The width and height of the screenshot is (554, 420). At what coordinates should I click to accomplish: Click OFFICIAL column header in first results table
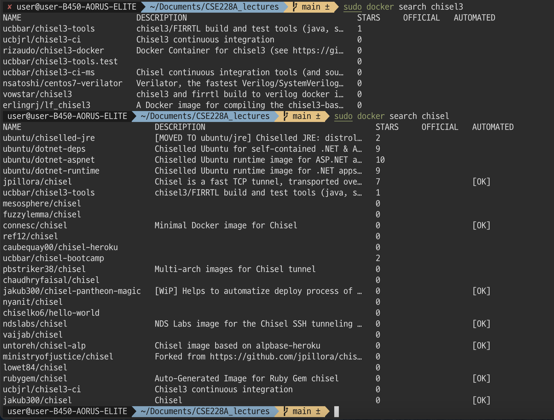422,18
